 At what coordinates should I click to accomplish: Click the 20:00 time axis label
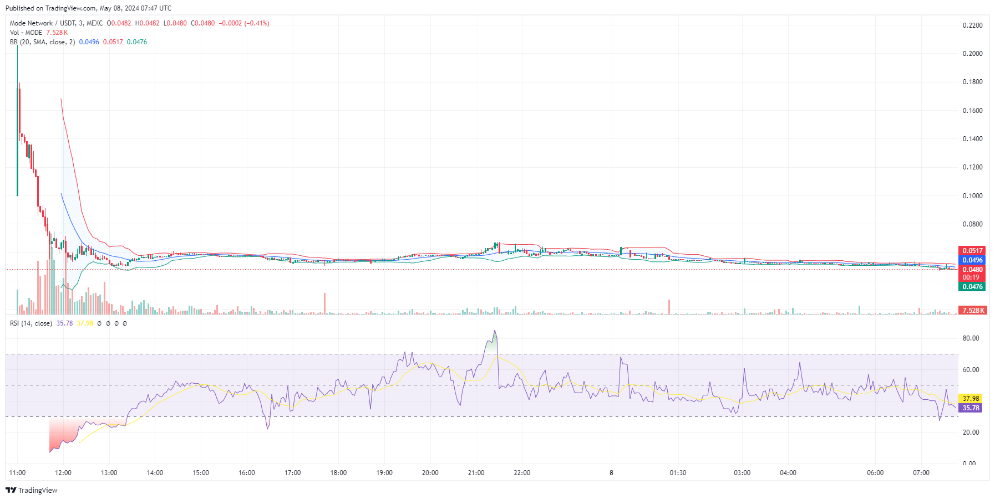(430, 473)
